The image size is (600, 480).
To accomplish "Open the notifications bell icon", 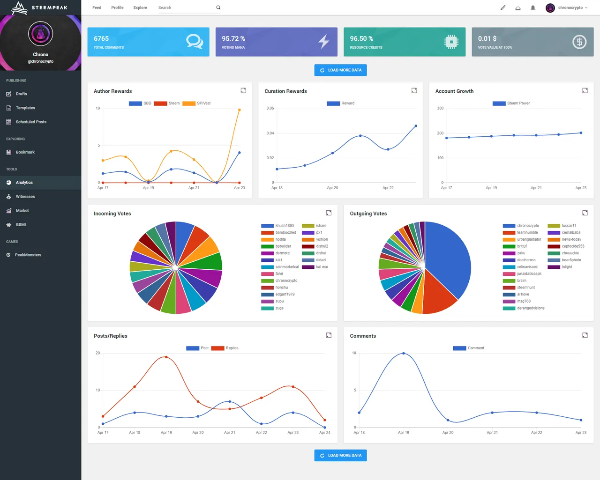I will point(533,7).
